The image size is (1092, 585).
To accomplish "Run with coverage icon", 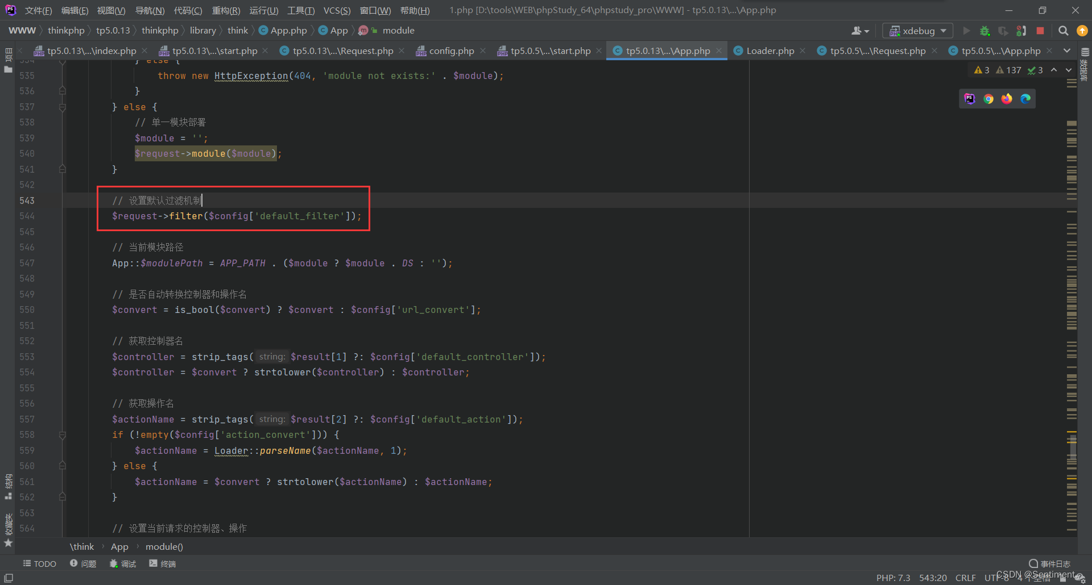I will [1003, 31].
